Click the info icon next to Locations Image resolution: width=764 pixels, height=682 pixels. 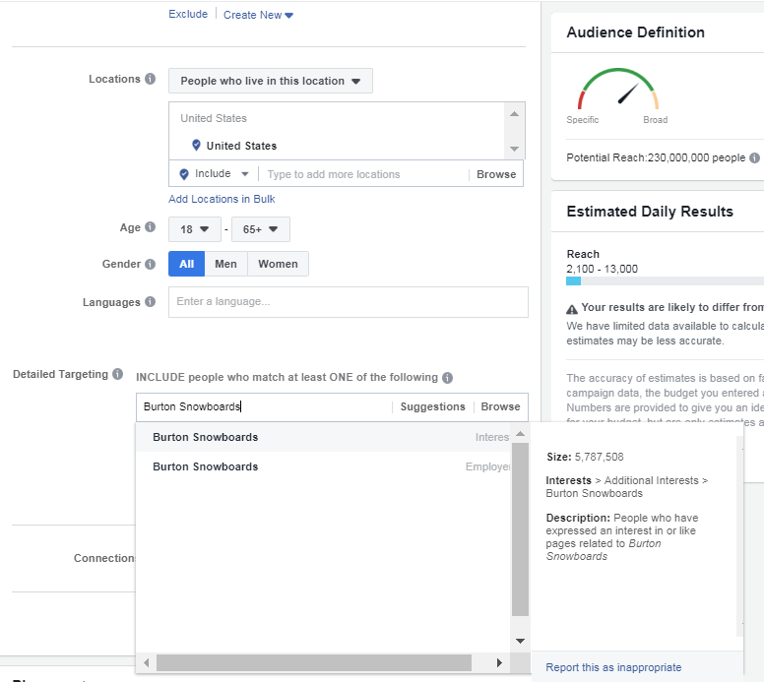151,79
